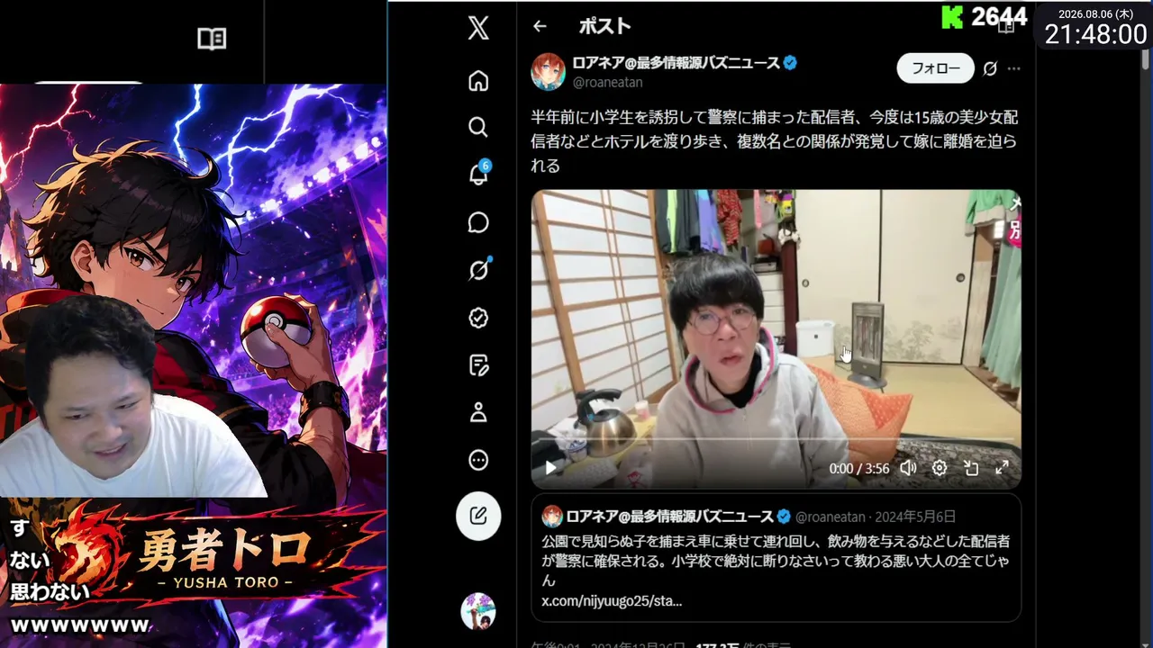Open the notes icon in the sidebar
This screenshot has width=1153, height=648.
(478, 364)
